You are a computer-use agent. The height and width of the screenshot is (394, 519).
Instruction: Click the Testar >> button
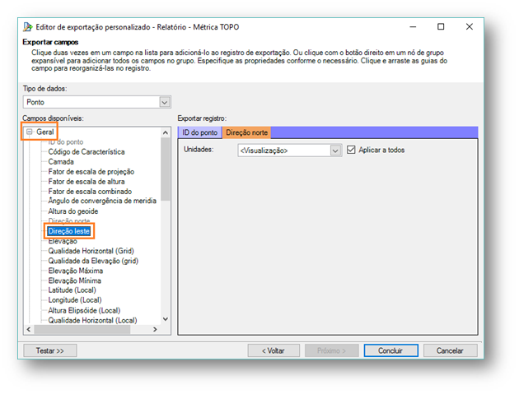49,350
